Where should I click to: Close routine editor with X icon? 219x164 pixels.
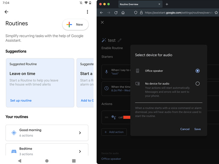click(x=102, y=22)
